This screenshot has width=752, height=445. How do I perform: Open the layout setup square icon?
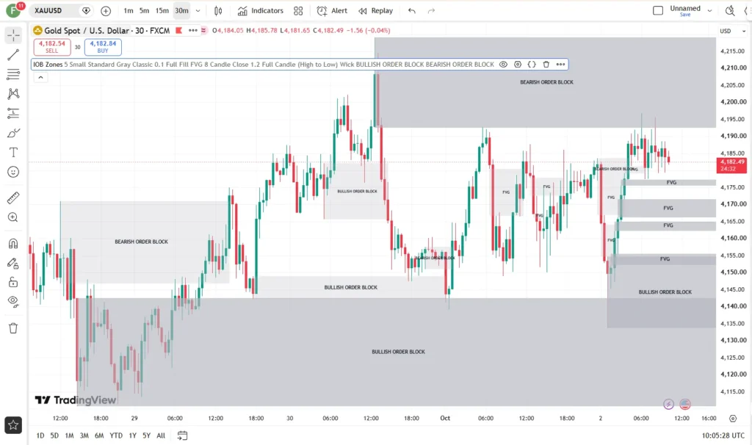click(658, 10)
